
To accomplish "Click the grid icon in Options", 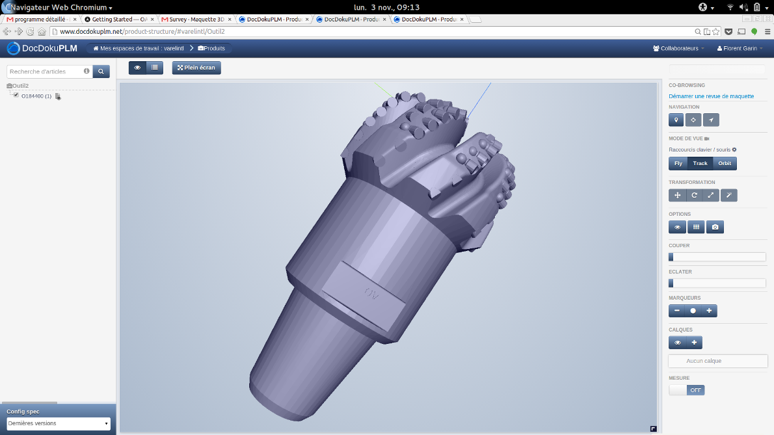I will [697, 228].
